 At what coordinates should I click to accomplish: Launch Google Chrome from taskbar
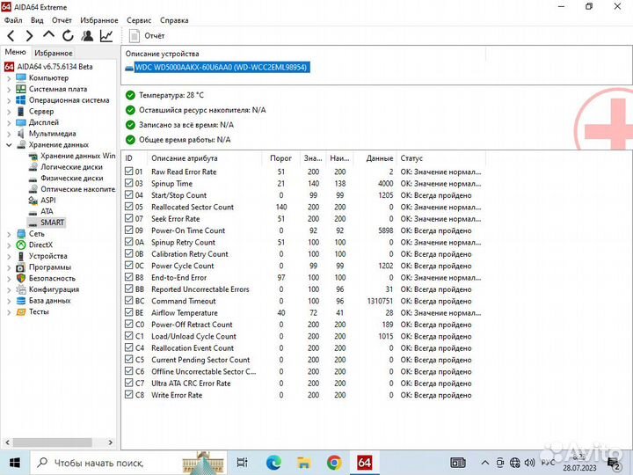(333, 462)
